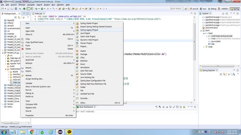
Task: Click the Static Web Project icon
Action: pyautogui.click(x=77, y=37)
